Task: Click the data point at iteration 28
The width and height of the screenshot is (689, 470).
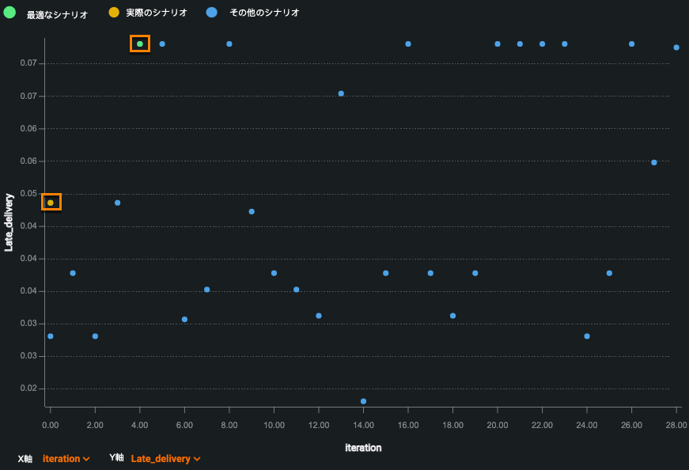Action: [676, 47]
